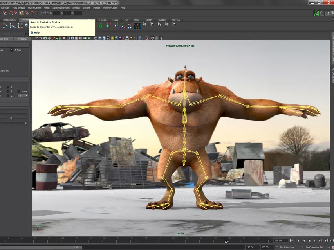Screen dimensions: 334x250
Task: Open the Soft/Rigid Bodies menu
Action: click(61, 8)
